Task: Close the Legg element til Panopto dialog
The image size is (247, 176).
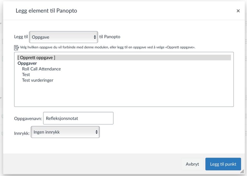Action: [238, 11]
